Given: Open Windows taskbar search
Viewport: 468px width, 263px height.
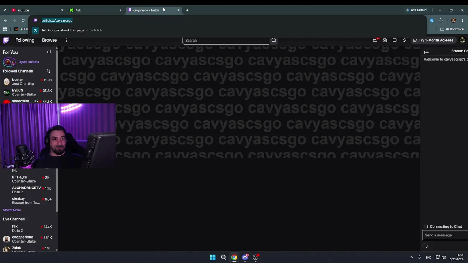Looking at the screenshot, I should (223, 257).
